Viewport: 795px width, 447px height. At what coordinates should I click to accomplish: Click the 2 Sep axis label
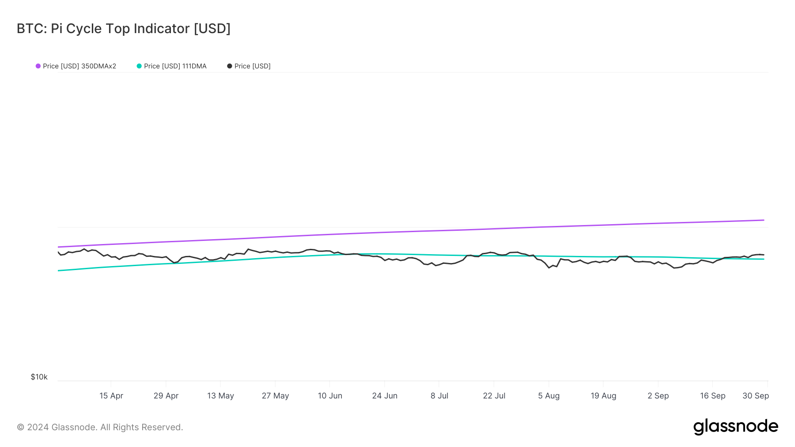pos(658,396)
